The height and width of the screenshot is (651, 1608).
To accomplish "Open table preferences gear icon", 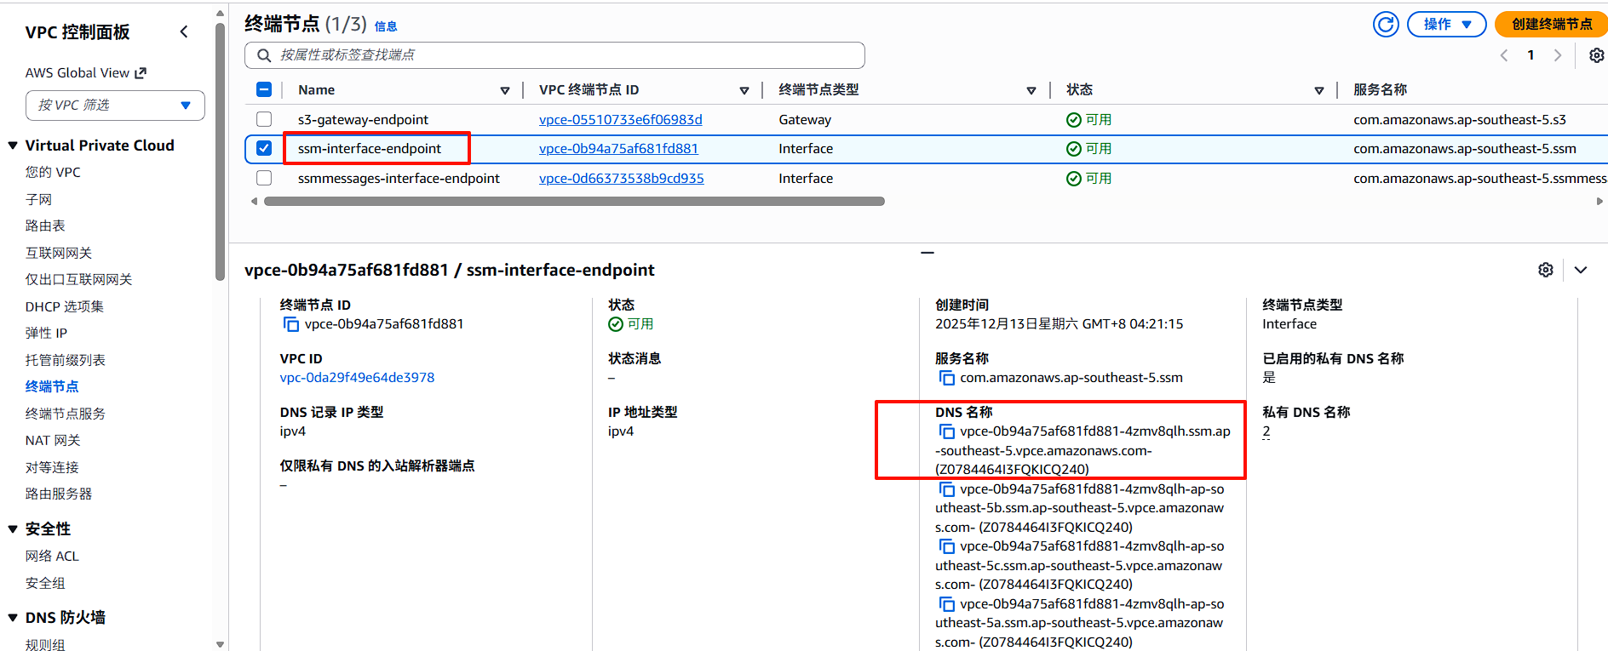I will (1596, 55).
